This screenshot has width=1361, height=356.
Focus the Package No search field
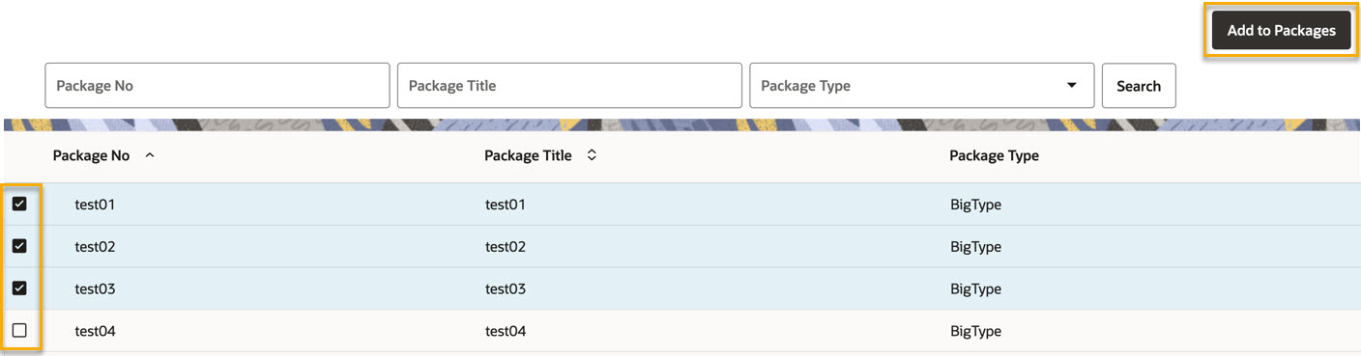(x=217, y=86)
